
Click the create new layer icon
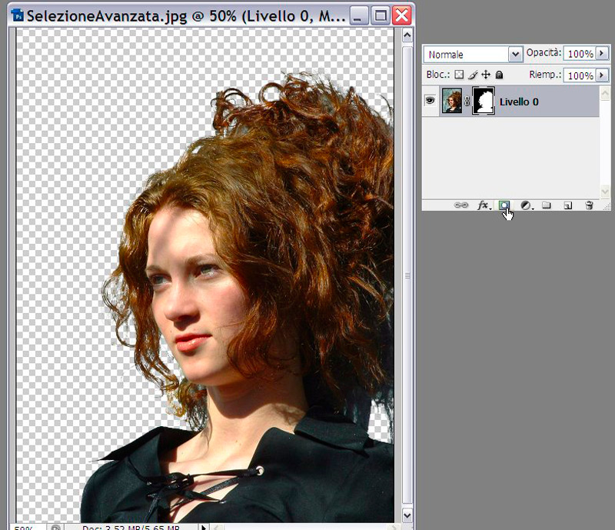click(x=568, y=205)
